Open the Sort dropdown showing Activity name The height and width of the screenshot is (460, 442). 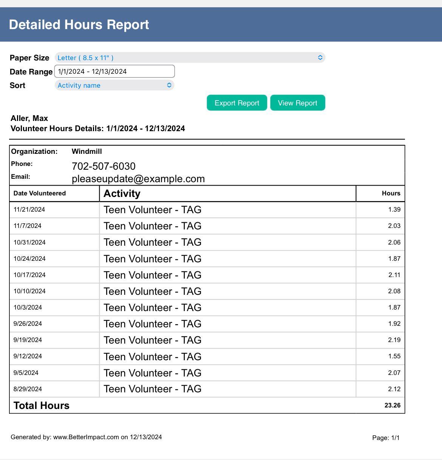point(114,85)
